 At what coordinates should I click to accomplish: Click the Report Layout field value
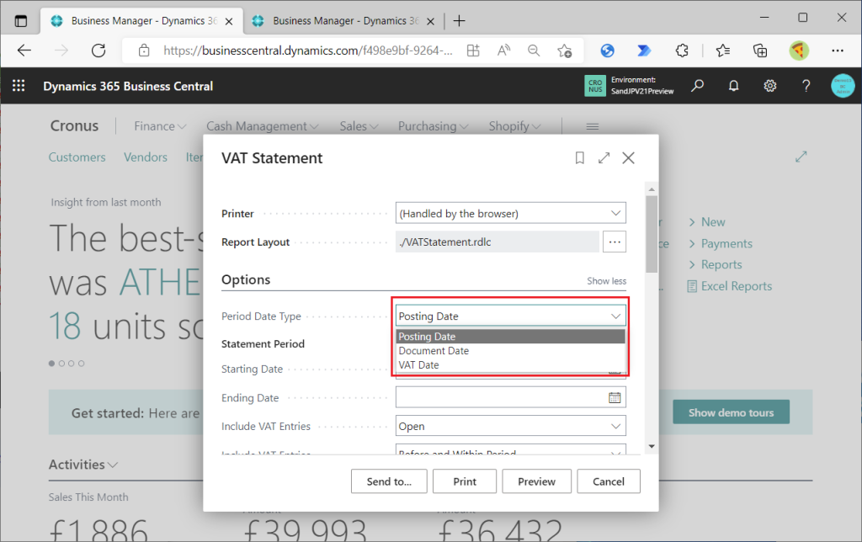tap(497, 242)
